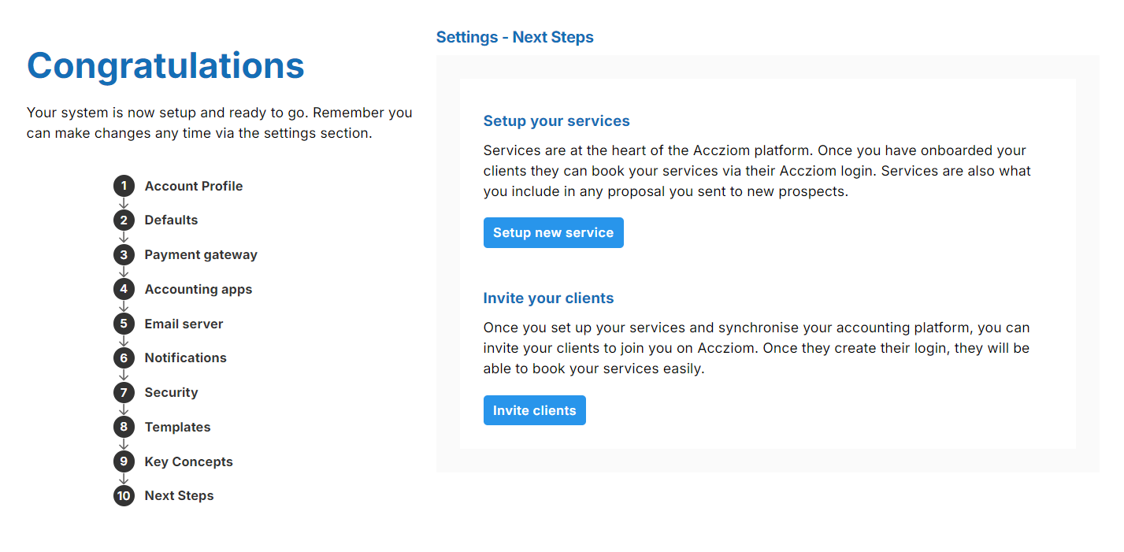Select step 9 circle for Key Concepts
The image size is (1124, 552).
point(124,461)
